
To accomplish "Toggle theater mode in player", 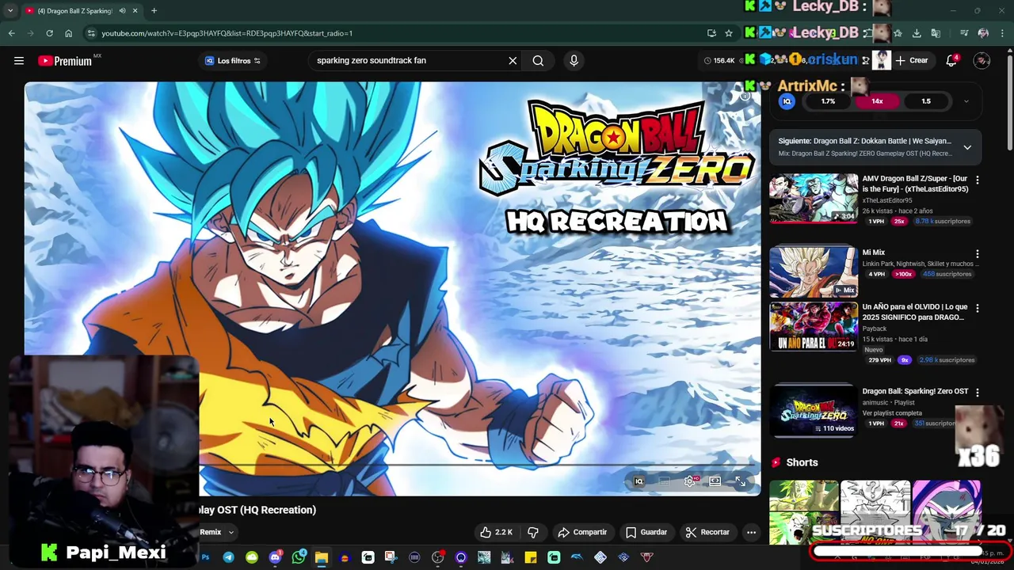I will tap(715, 481).
